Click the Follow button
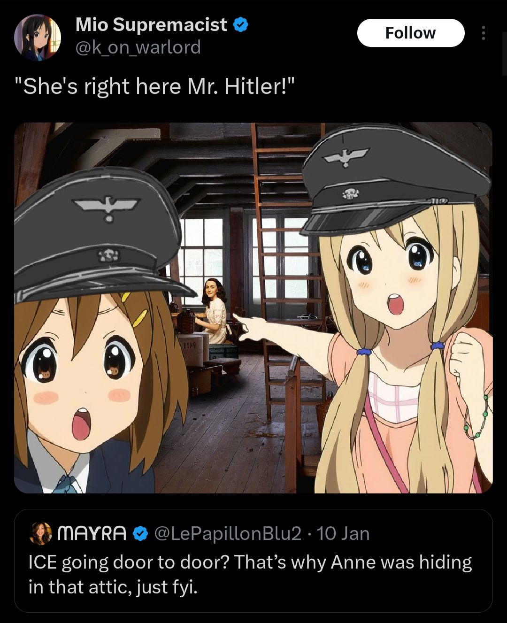 pos(411,33)
